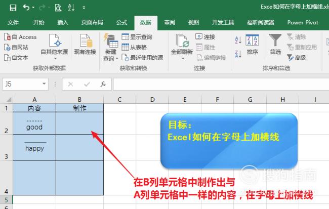The height and width of the screenshot is (209, 329).
Task: Switch to the 开发工具 ribbon tab
Action: 223,22
